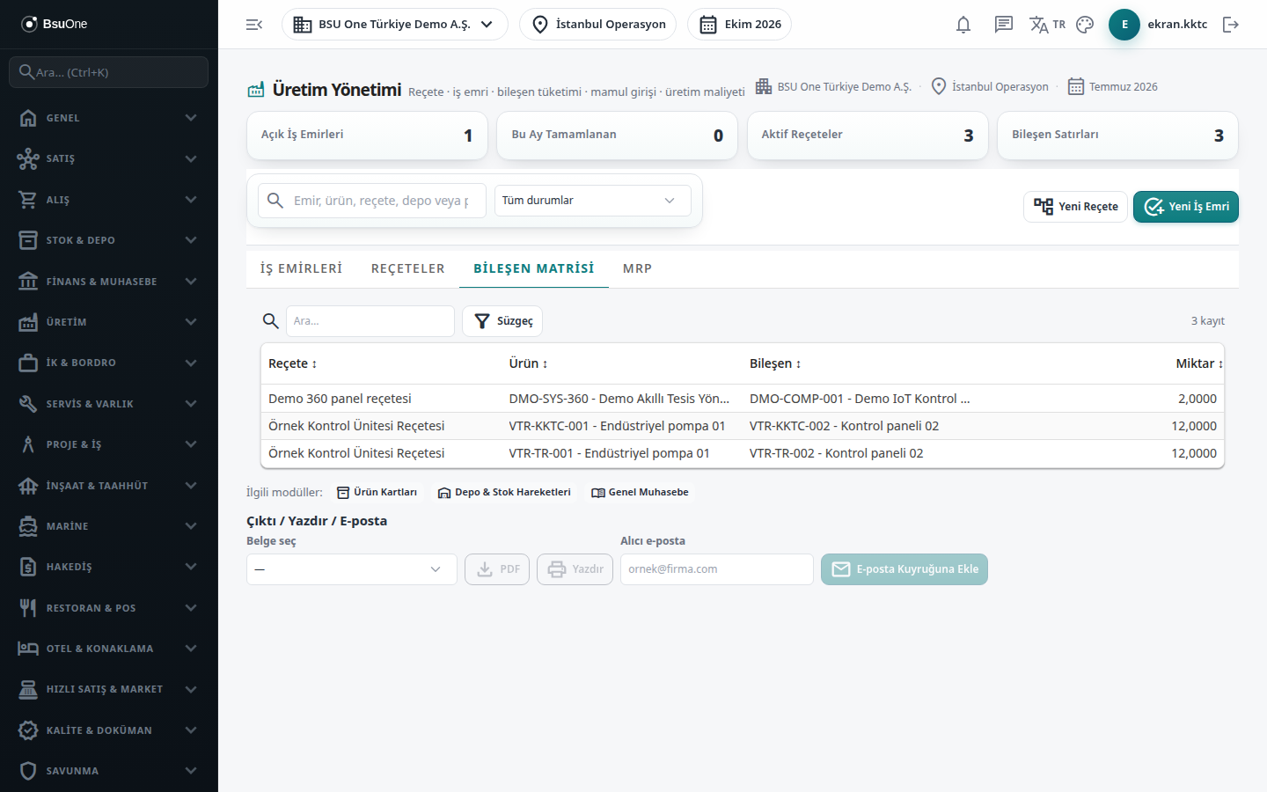The width and height of the screenshot is (1267, 792).
Task: Expand the ÜRETİM sidebar section
Action: pyautogui.click(x=109, y=322)
